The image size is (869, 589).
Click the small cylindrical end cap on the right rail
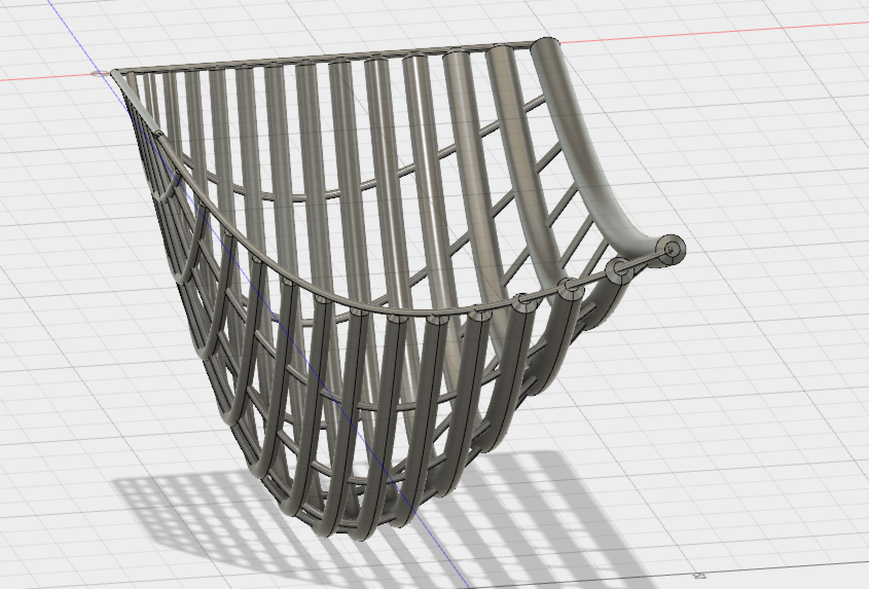(x=671, y=249)
